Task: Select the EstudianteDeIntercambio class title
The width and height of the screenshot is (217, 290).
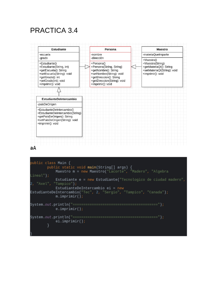Action: pyautogui.click(x=59, y=99)
